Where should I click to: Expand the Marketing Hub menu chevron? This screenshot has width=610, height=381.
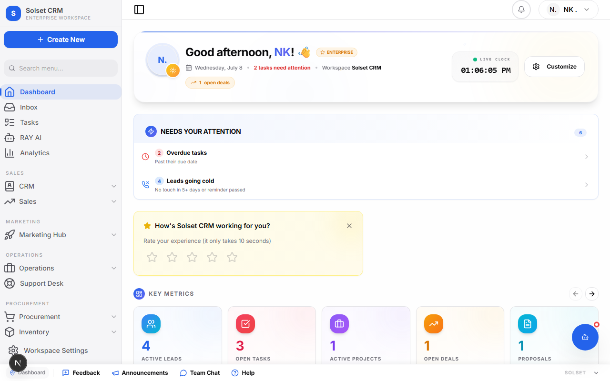coord(114,235)
